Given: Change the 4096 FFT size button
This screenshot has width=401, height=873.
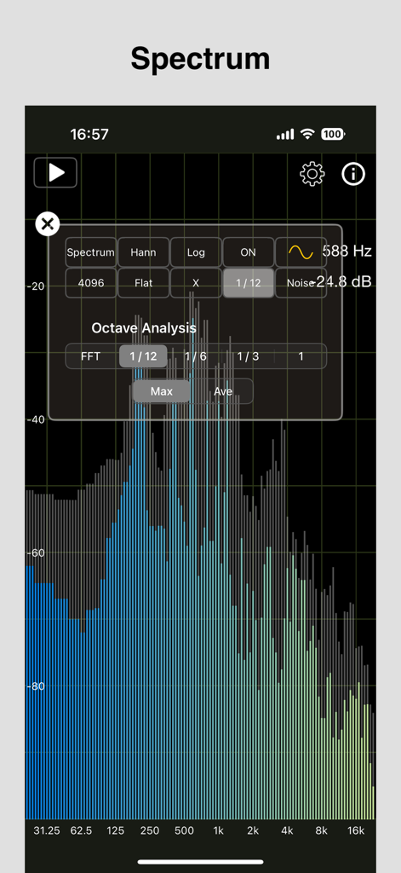Looking at the screenshot, I should (x=90, y=283).
